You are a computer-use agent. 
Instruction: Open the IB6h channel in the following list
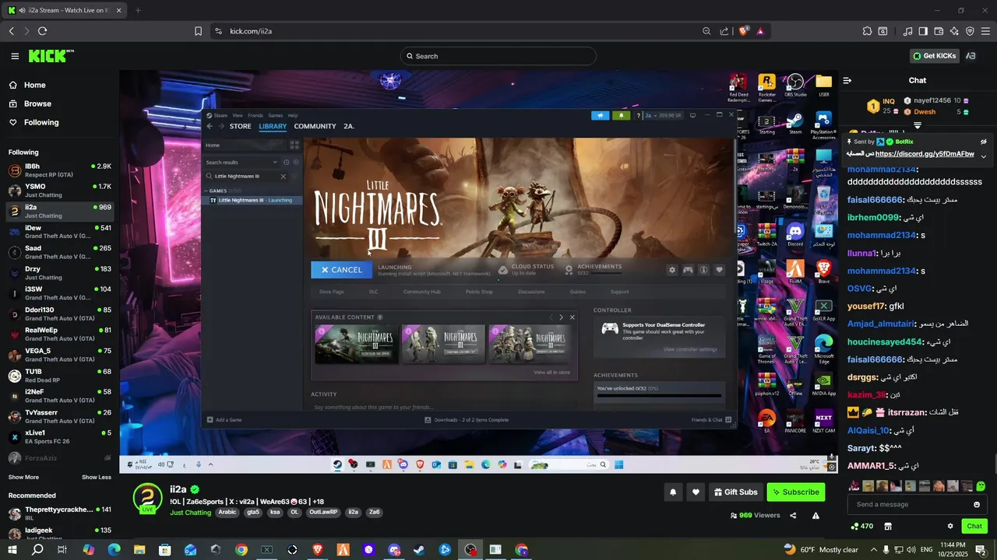point(59,170)
